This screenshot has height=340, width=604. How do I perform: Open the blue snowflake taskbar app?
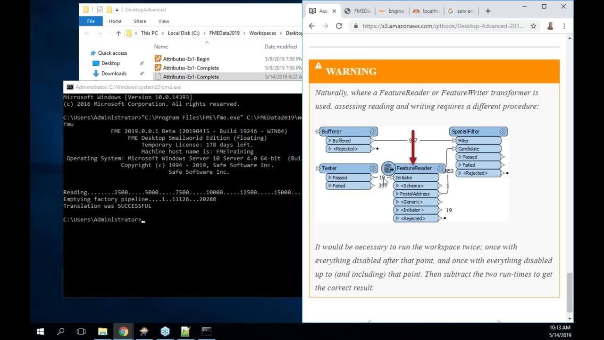(x=165, y=331)
